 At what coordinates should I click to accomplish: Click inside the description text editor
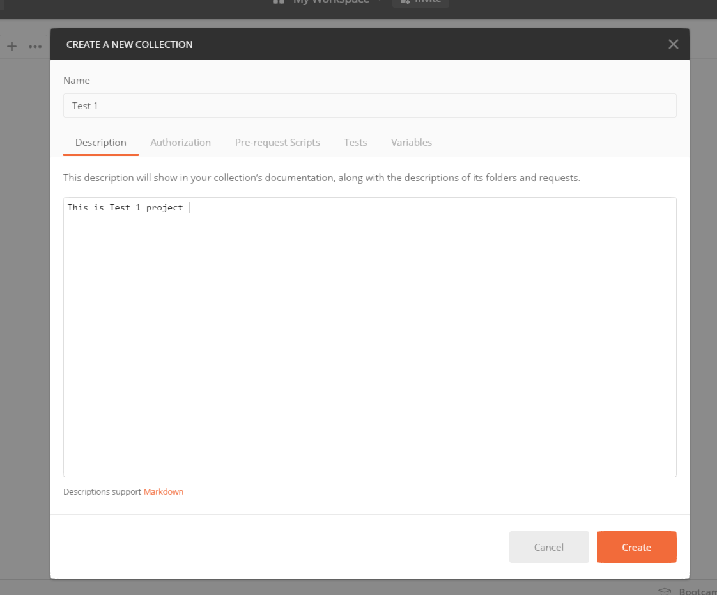[x=369, y=337]
